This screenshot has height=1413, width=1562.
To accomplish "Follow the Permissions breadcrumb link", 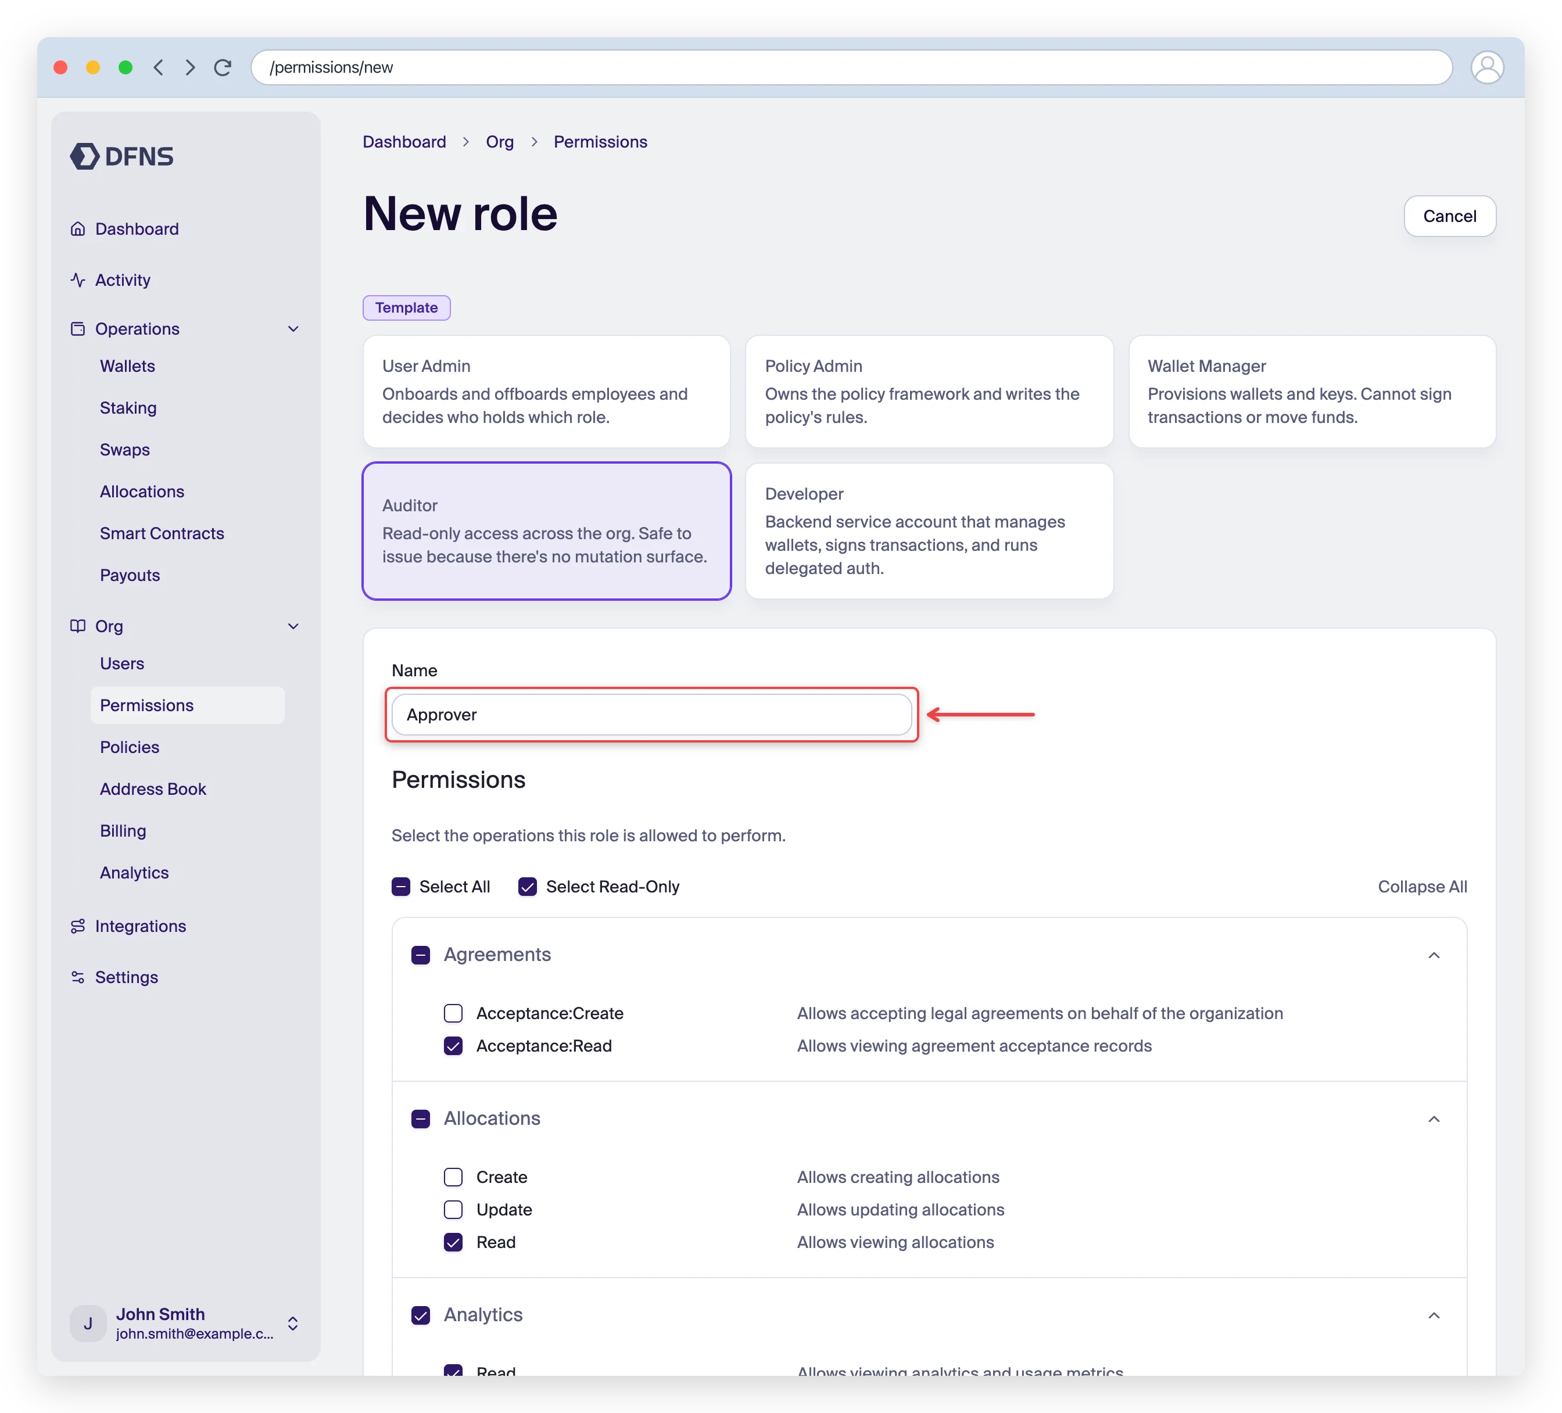I will pyautogui.click(x=600, y=142).
